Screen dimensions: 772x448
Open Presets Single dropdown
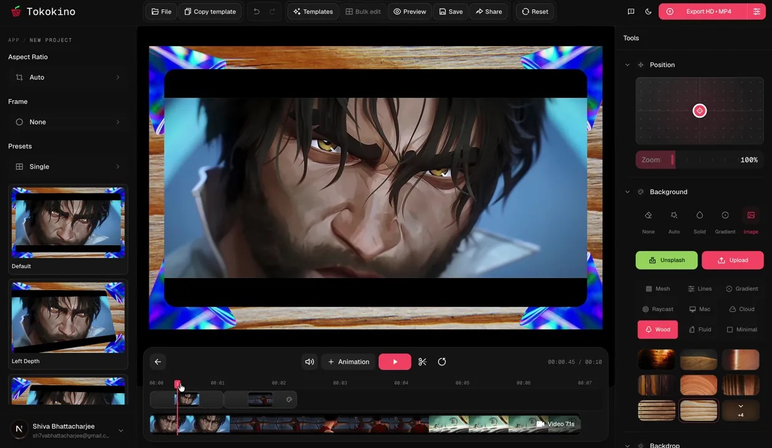pyautogui.click(x=68, y=167)
